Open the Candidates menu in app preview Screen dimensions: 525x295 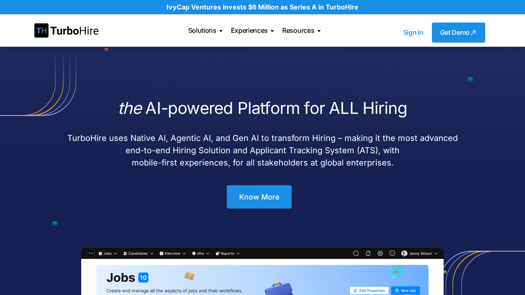click(138, 254)
